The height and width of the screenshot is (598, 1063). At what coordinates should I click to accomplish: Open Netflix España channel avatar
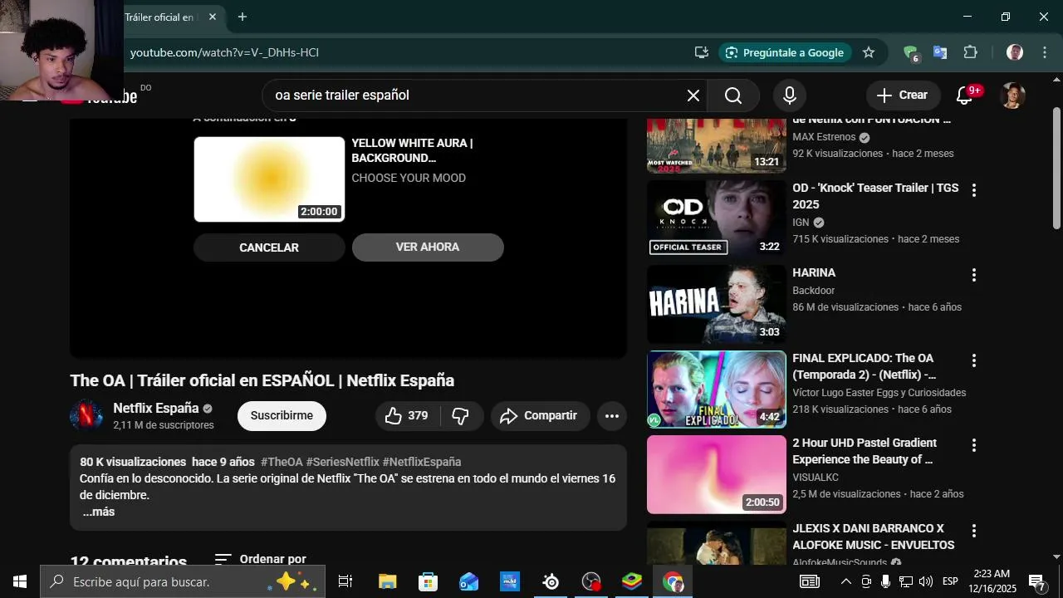point(86,415)
